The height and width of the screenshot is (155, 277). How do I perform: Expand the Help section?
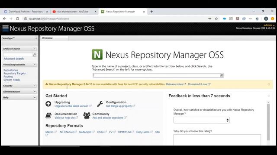(x=35, y=98)
